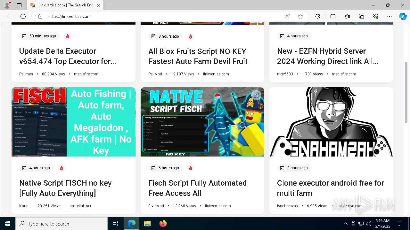The width and height of the screenshot is (410, 230).
Task: Click author name ElvisMod
Action: [x=156, y=206]
